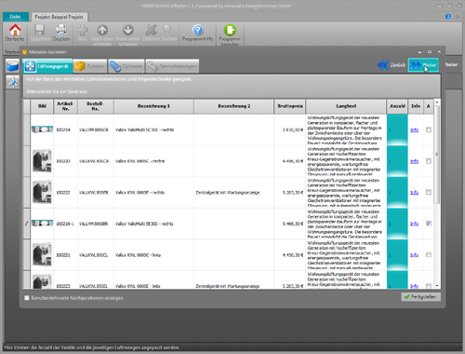The height and width of the screenshot is (354, 465).
Task: Click thumbnail of ValloMulti SC300 - rechts
Action: tap(42, 129)
